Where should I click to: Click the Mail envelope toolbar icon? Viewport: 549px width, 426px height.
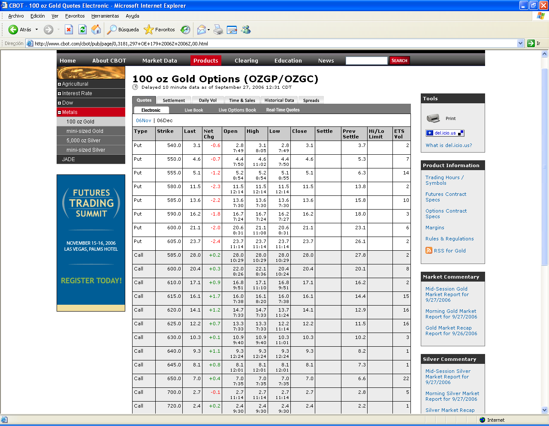pyautogui.click(x=201, y=30)
